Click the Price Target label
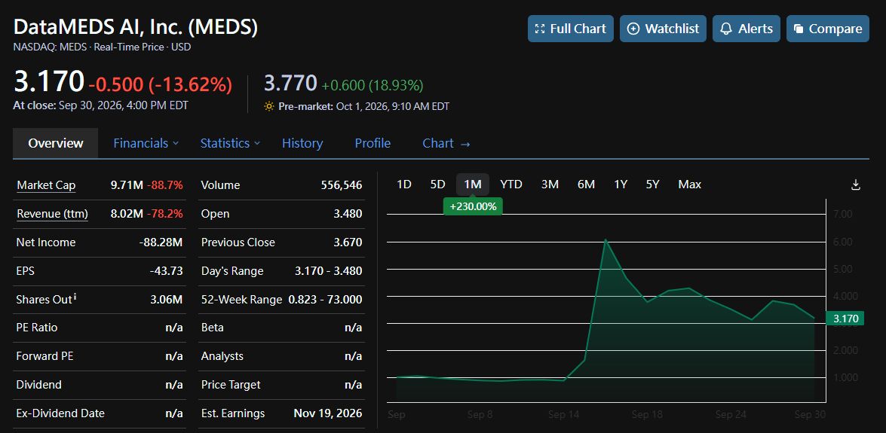This screenshot has width=886, height=433. pos(231,385)
